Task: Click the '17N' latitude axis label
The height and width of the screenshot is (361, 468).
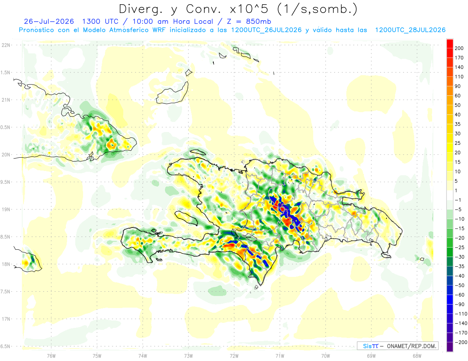Action: click(6, 319)
